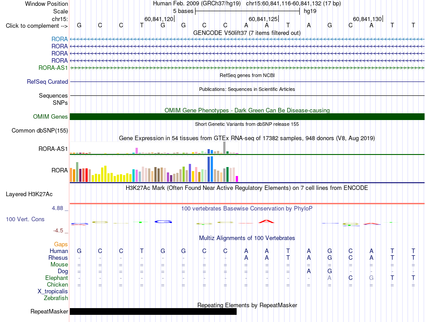Screen dimensions: 425x322
Task: Click the OMIM Gene Phenotypes track title
Action: [x=247, y=111]
